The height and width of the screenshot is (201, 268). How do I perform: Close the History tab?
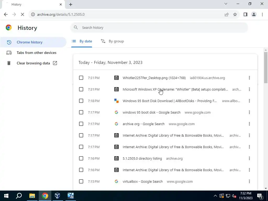(x=61, y=4)
